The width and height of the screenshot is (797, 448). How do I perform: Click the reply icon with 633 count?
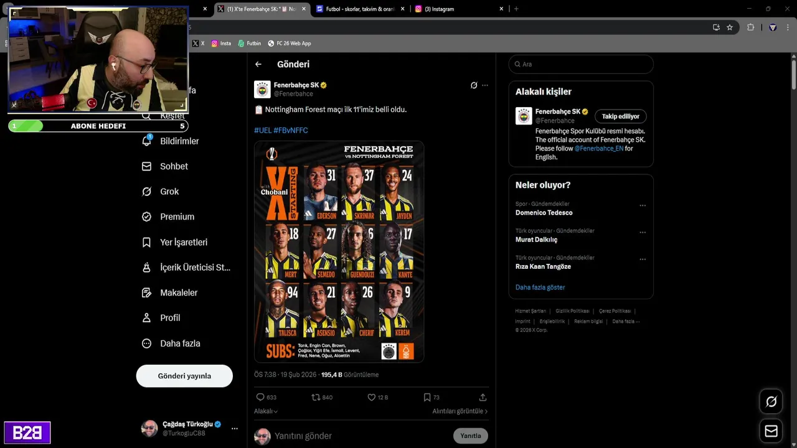point(260,397)
